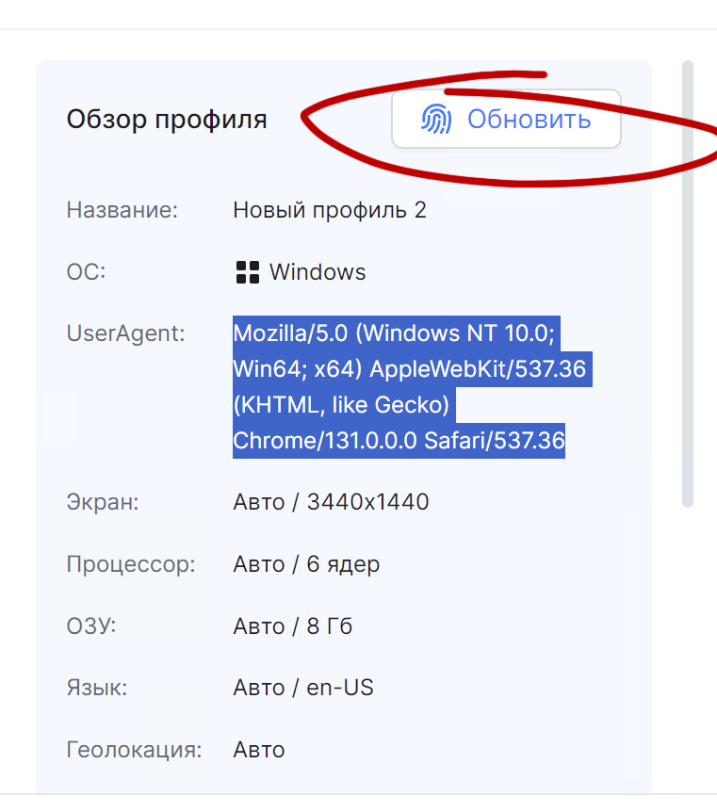Click the Windows logo icon in the ОС row
This screenshot has width=717, height=812.
pyautogui.click(x=247, y=273)
